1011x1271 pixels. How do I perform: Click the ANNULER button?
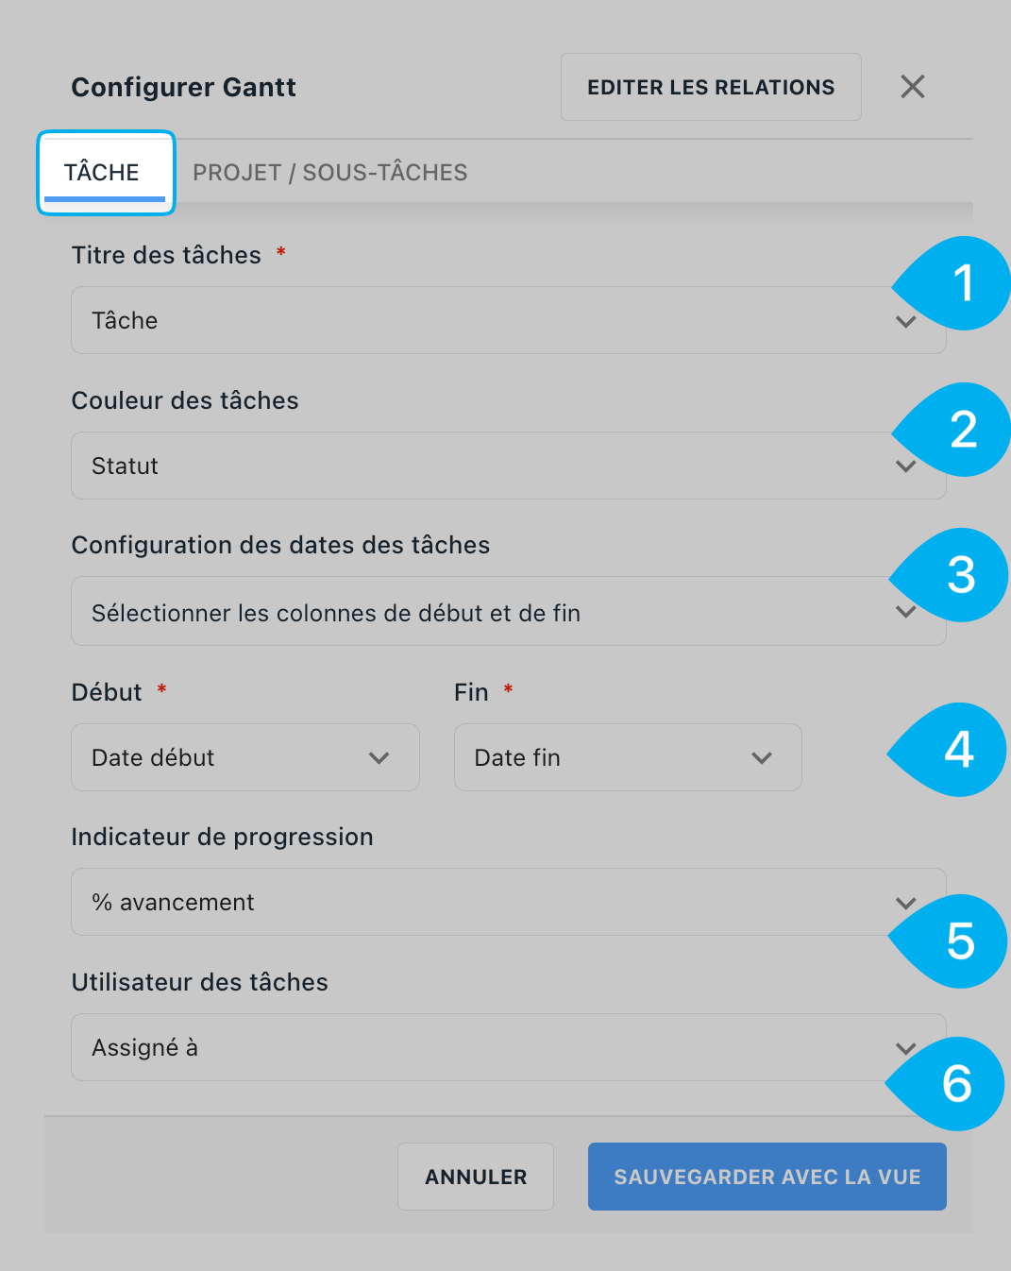point(476,1177)
